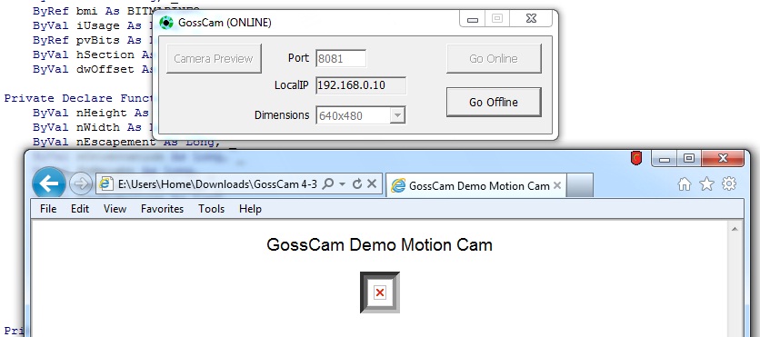Go to the browser Home icon
The width and height of the screenshot is (760, 337).
[685, 184]
